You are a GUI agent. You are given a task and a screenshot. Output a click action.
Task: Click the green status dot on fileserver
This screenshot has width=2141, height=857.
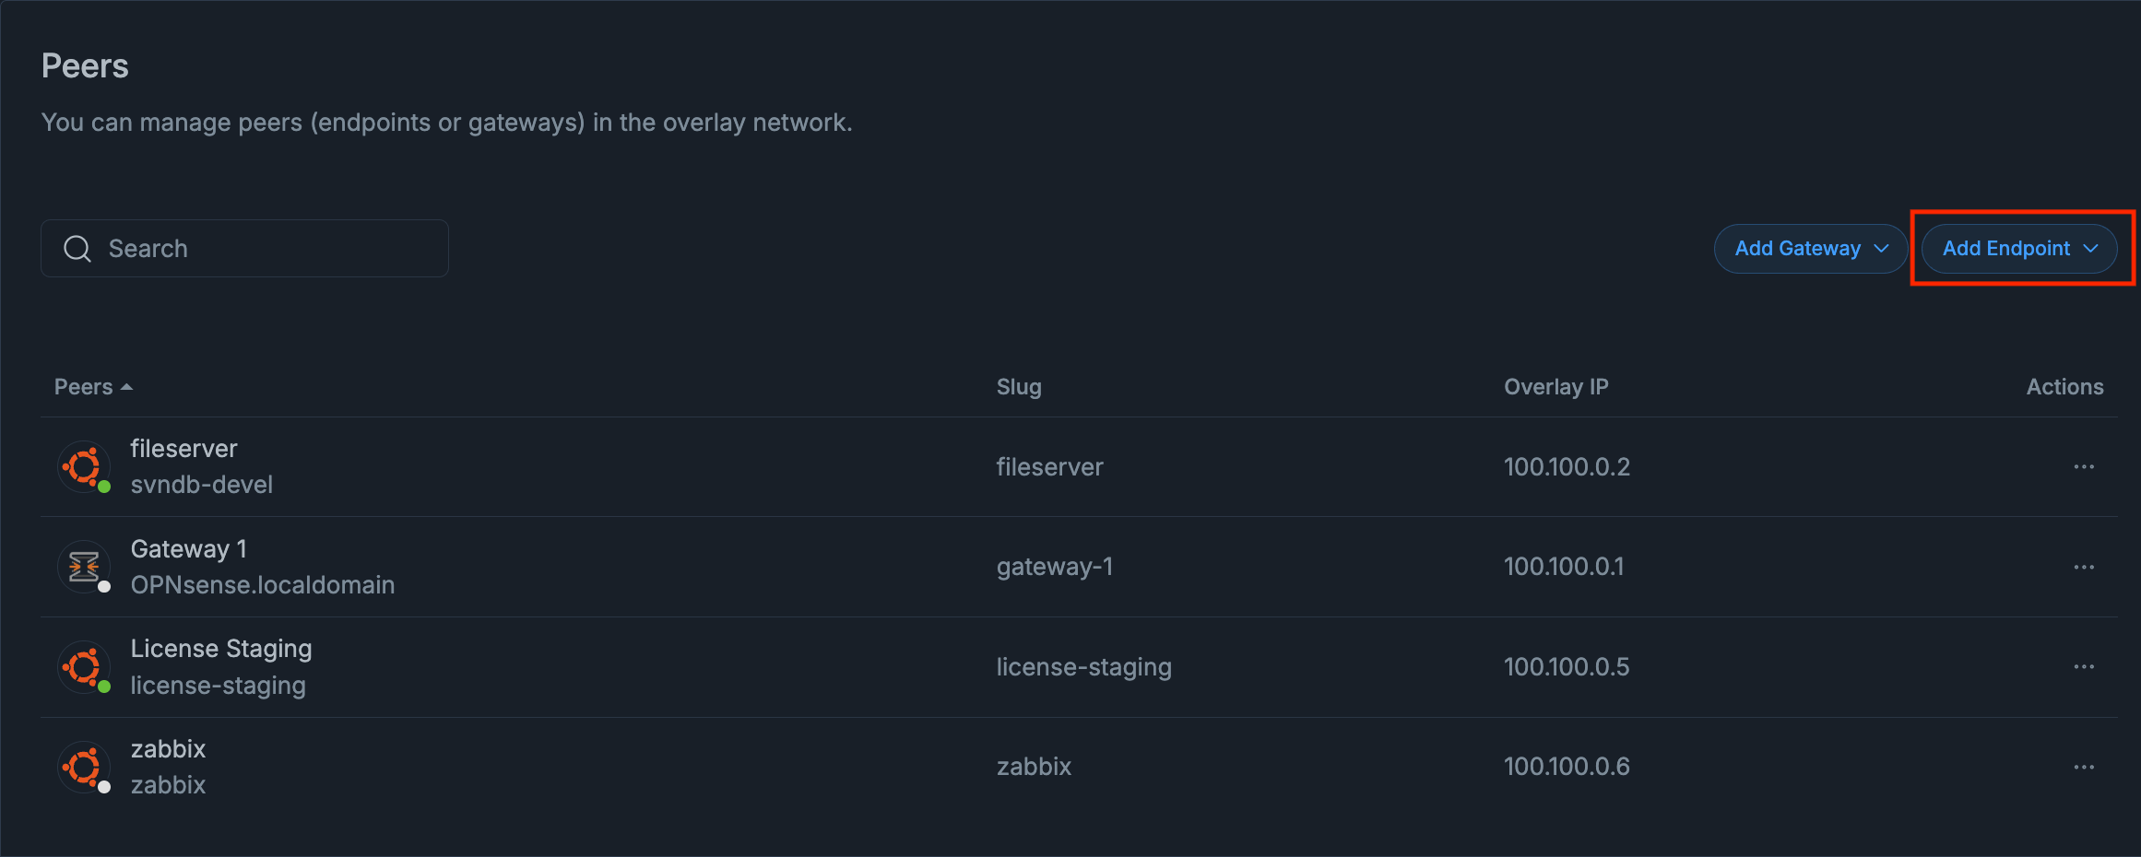pyautogui.click(x=106, y=484)
